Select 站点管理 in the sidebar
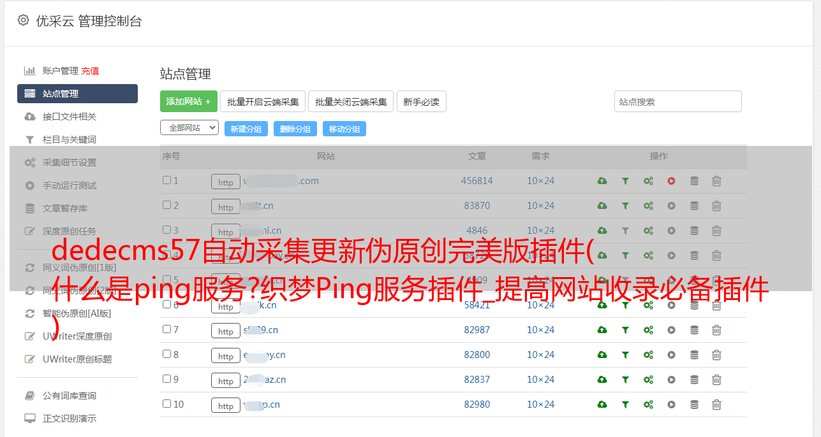Viewport: 821px width, 437px height. click(x=77, y=94)
